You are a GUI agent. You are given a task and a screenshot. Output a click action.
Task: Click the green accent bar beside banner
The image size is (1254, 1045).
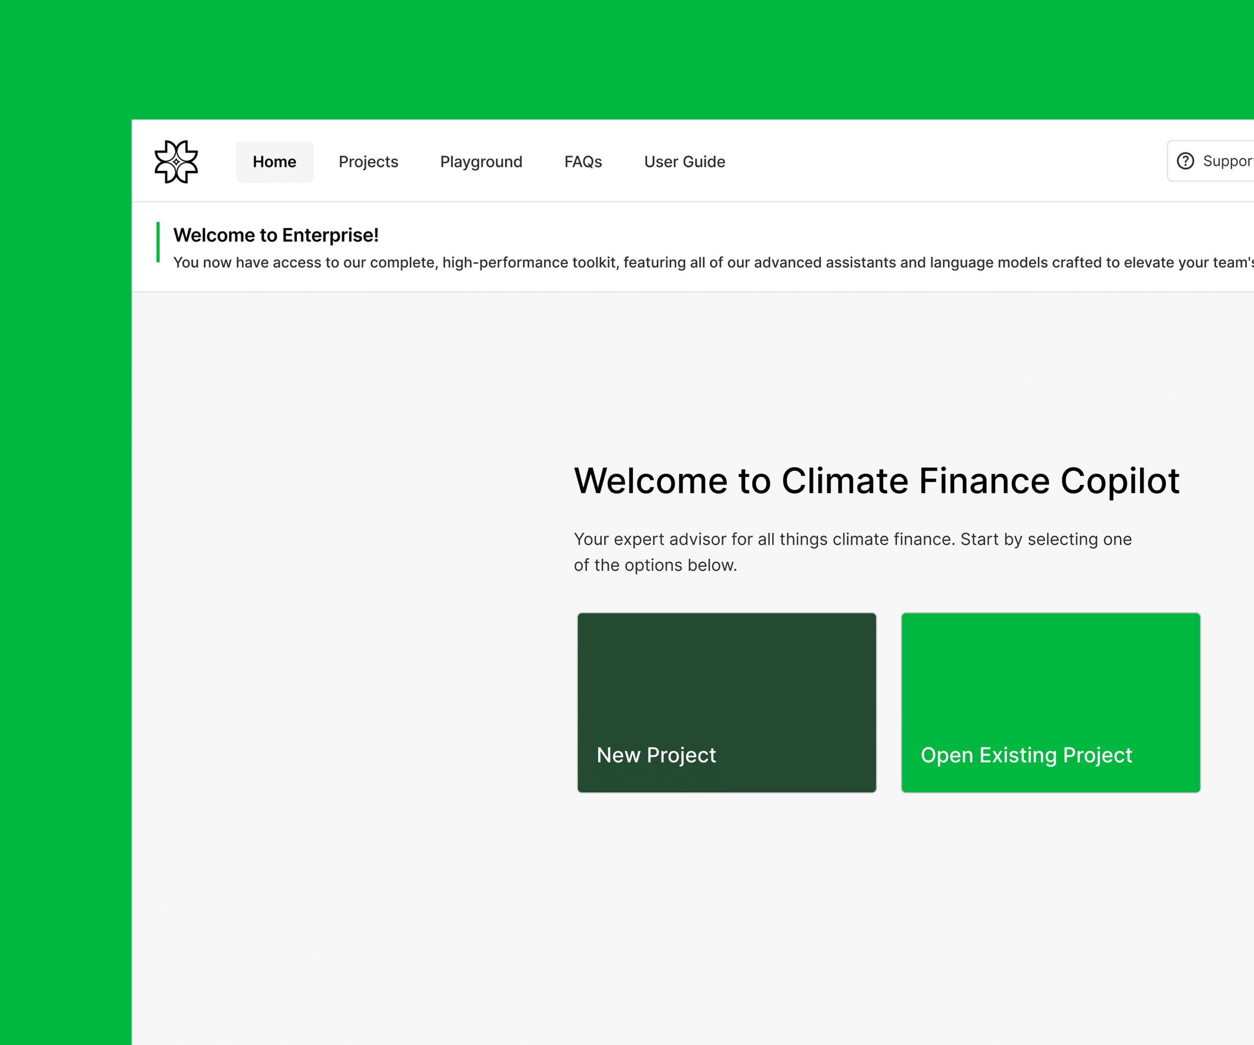click(x=158, y=242)
